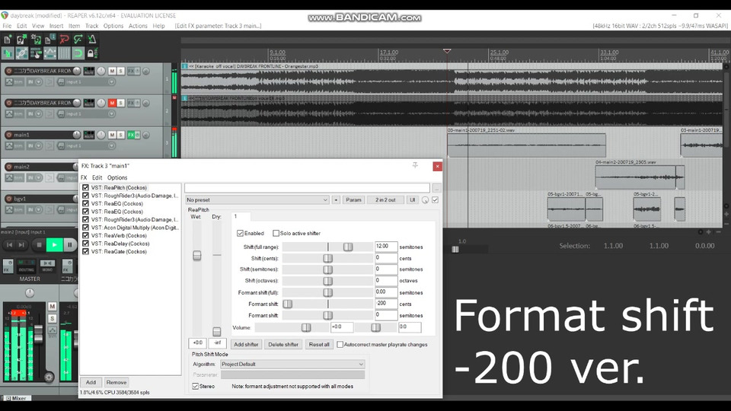Open input dropdown arrow on main1 track

tap(111, 146)
